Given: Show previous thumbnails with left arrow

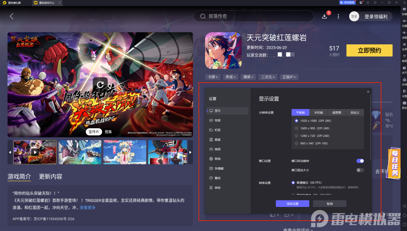Looking at the screenshot, I should point(10,152).
